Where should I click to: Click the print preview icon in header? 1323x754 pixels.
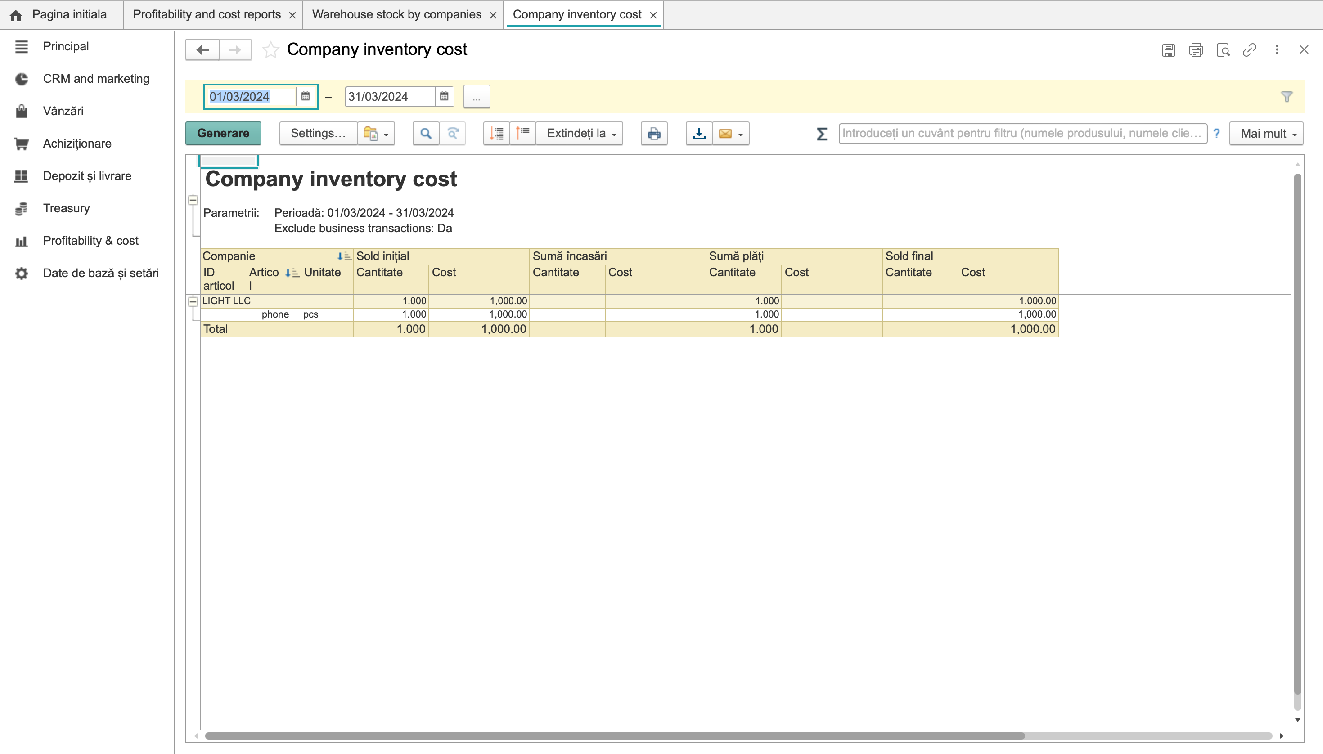[x=1223, y=50]
